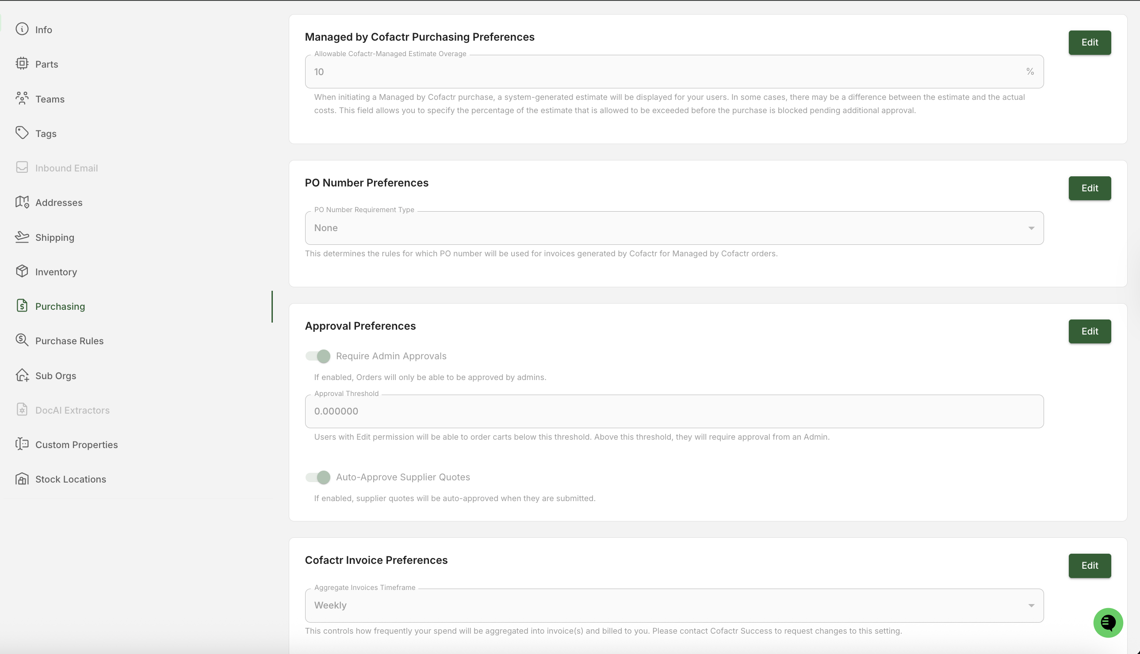Screen dimensions: 1140x654
Task: Open PO Number Requirement Type dropdown
Action: (x=674, y=228)
